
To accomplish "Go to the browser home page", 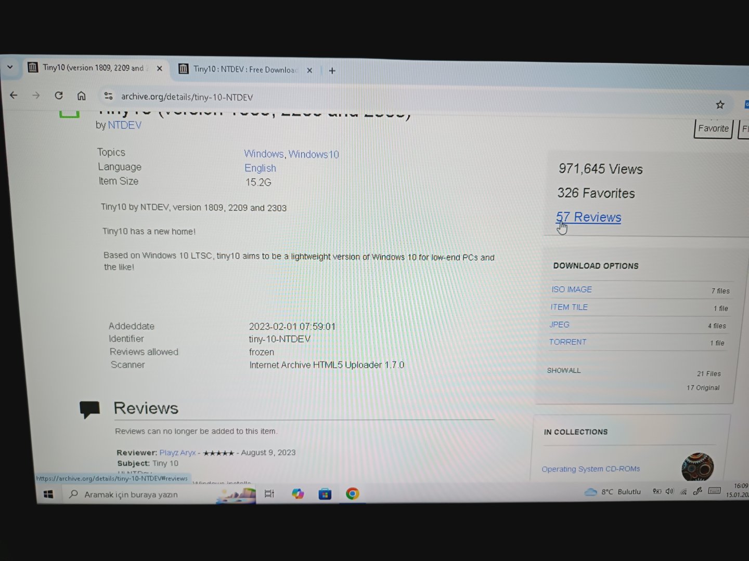I will (x=82, y=96).
